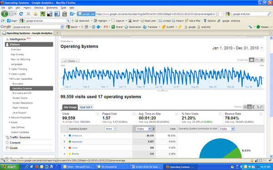Click the Diigo Highlight tool

[101, 21]
